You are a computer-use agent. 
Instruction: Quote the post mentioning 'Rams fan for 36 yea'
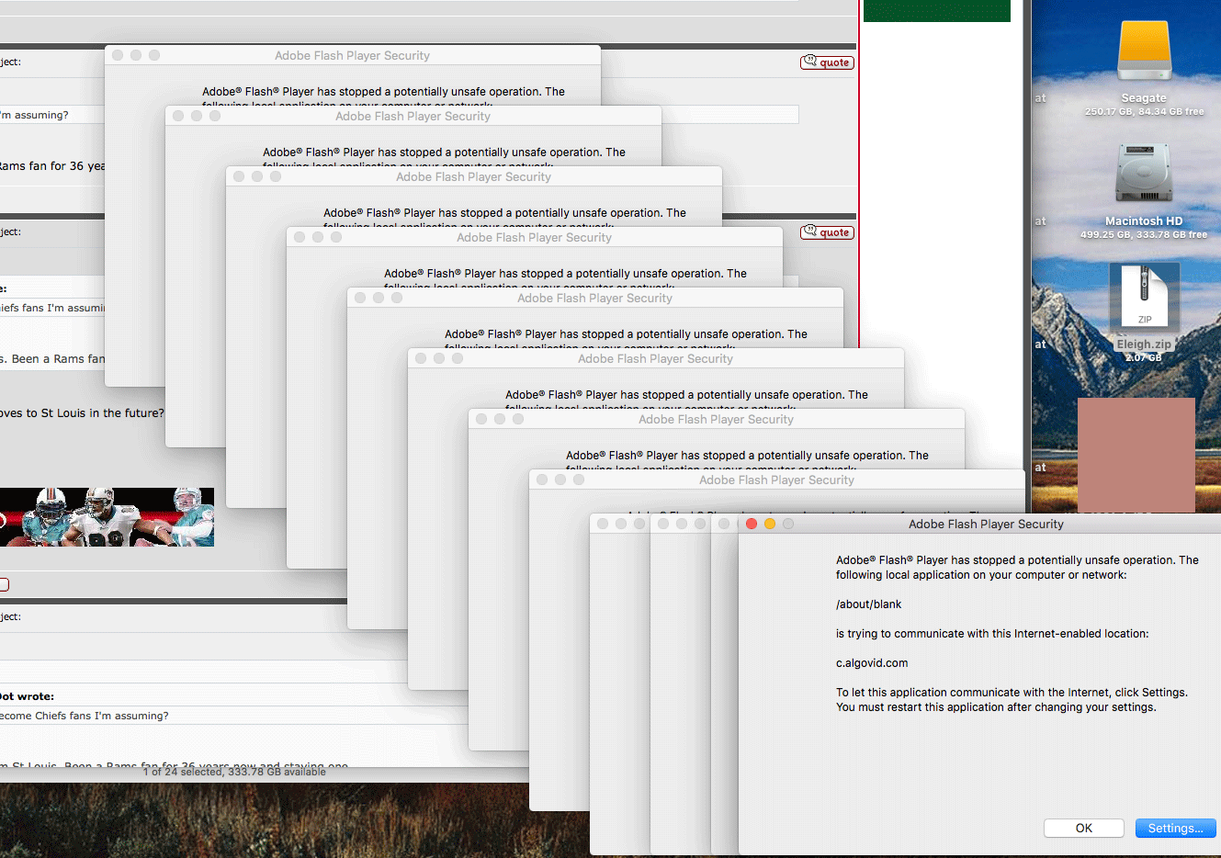(x=827, y=62)
